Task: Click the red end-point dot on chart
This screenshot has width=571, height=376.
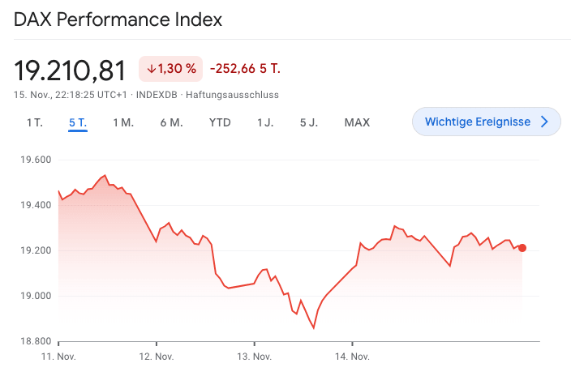Action: [x=522, y=248]
